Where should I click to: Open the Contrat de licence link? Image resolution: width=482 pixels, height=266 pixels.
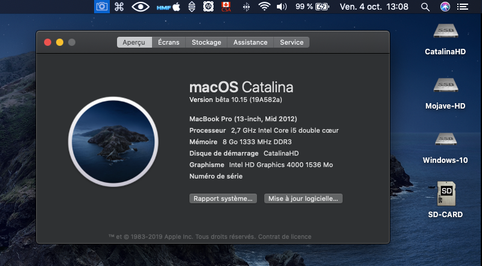pos(285,237)
